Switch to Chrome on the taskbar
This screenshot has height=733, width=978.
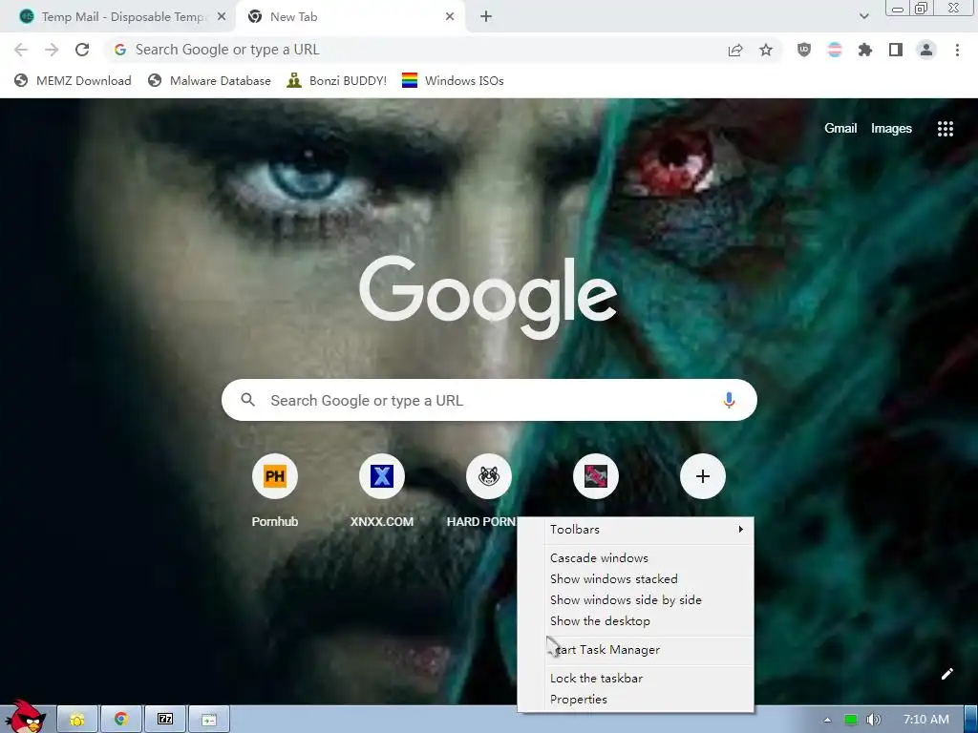point(121,720)
